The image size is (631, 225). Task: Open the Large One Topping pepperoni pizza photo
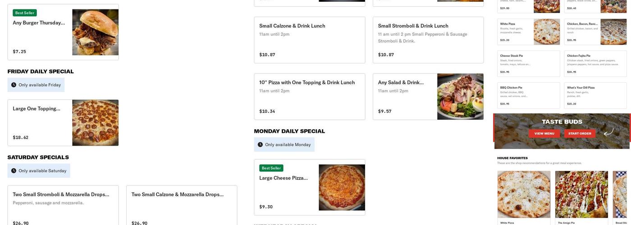[95, 123]
